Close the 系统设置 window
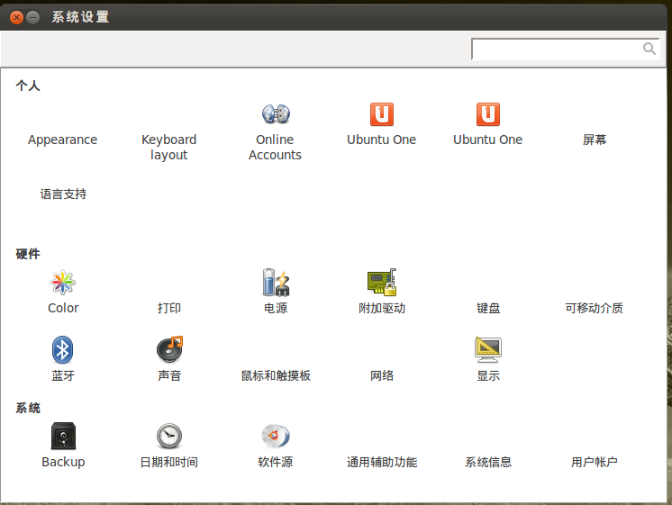 (x=16, y=18)
